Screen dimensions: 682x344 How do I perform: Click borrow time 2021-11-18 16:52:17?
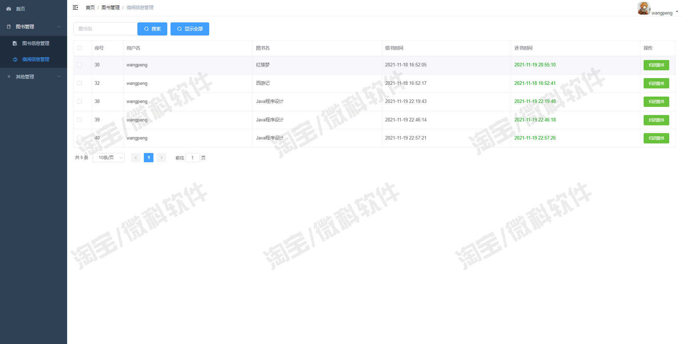(x=406, y=83)
